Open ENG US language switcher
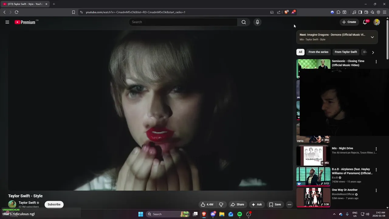This screenshot has width=389, height=219. [355, 214]
